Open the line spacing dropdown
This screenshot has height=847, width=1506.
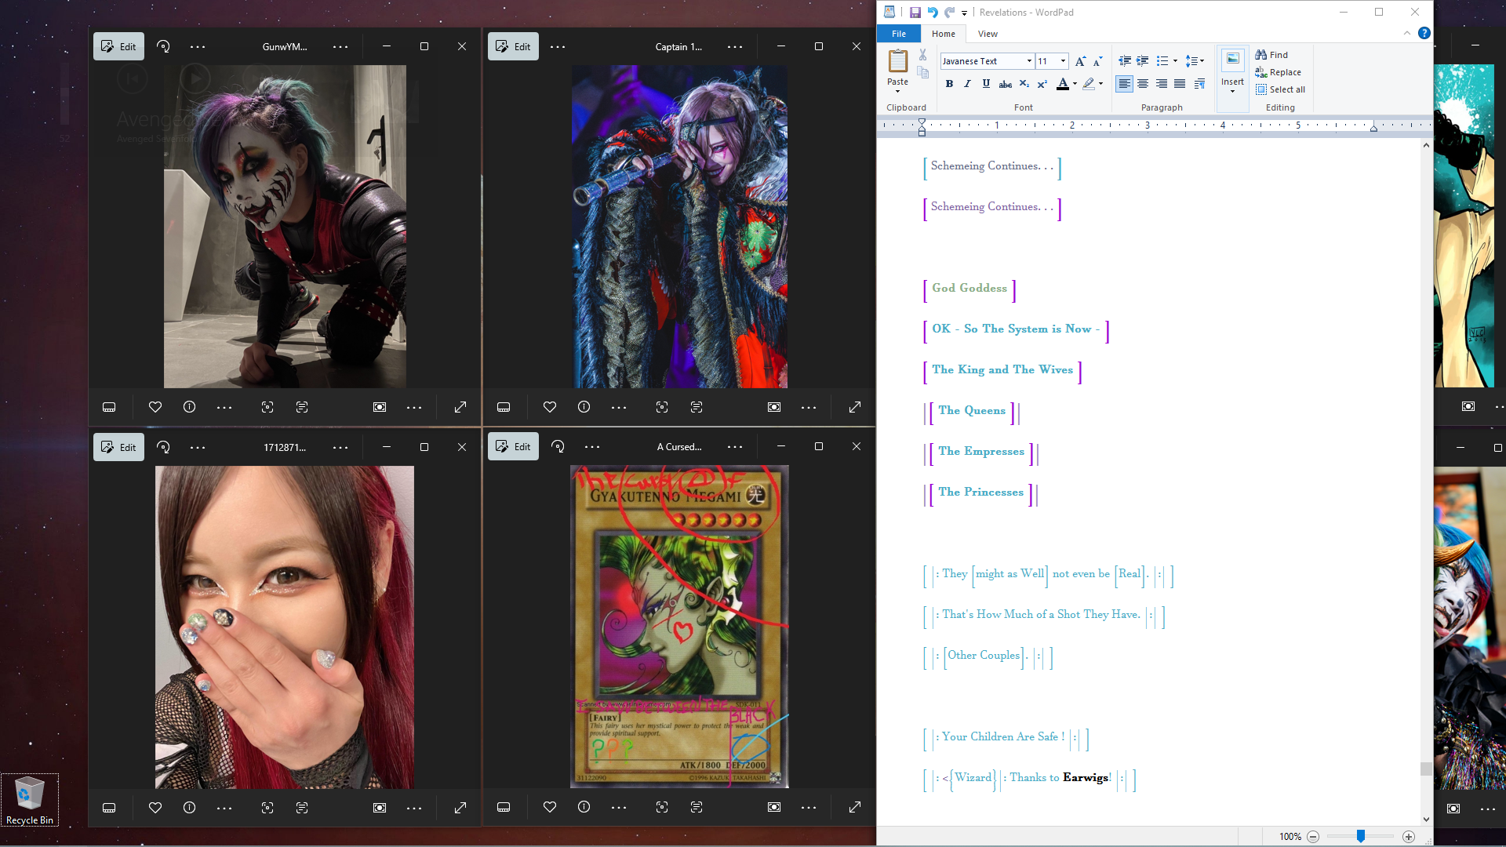click(1195, 61)
